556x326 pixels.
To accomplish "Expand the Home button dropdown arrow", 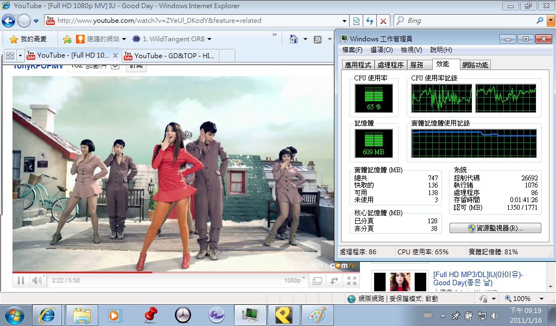I will point(305,39).
